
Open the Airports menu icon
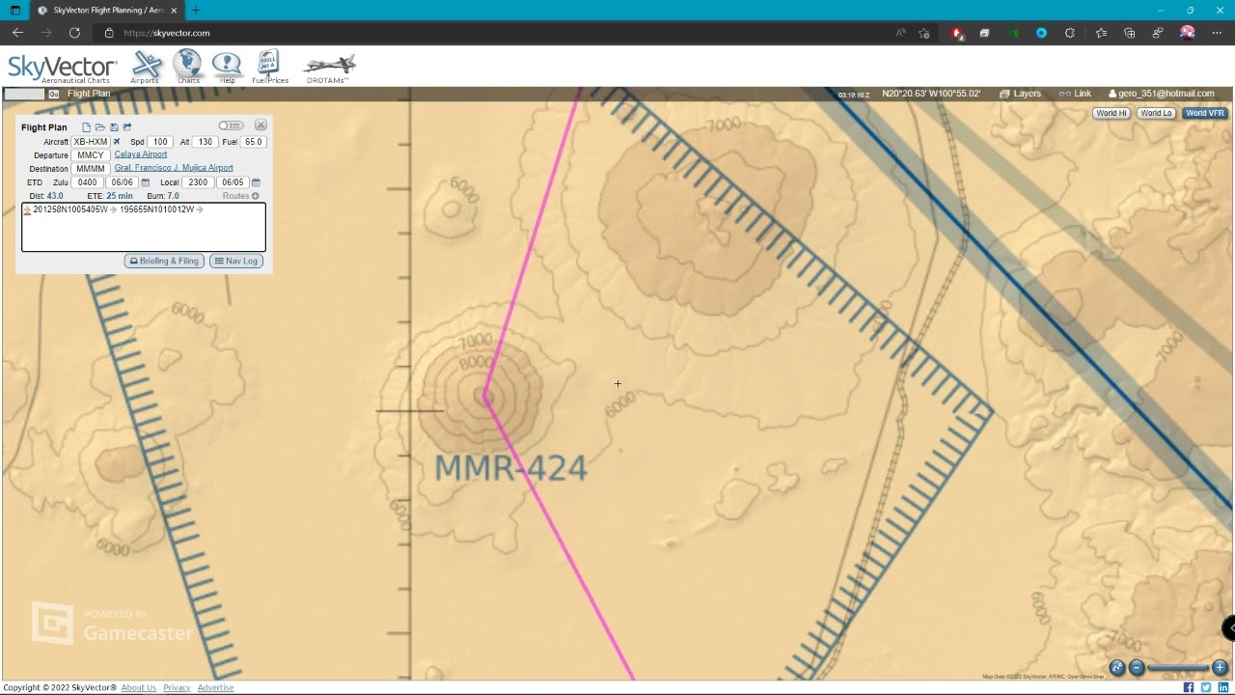147,67
